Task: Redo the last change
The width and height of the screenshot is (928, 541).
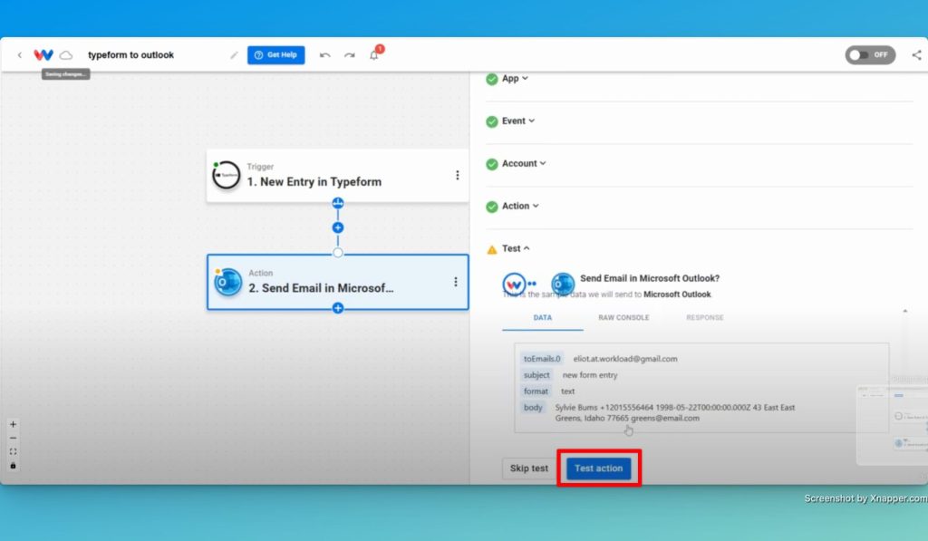Action: [350, 55]
